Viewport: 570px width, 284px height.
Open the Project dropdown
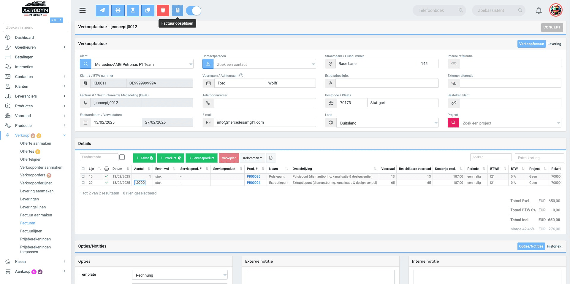510,123
